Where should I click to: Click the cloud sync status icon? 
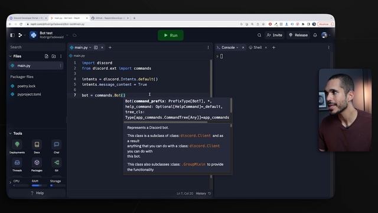coord(74,35)
